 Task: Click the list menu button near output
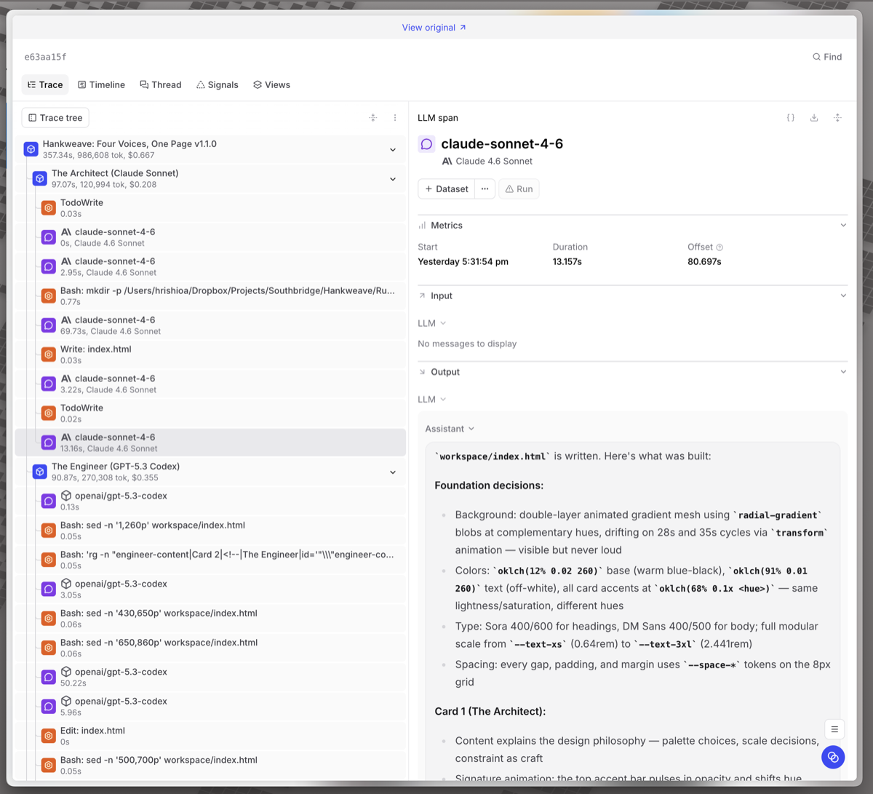[834, 729]
